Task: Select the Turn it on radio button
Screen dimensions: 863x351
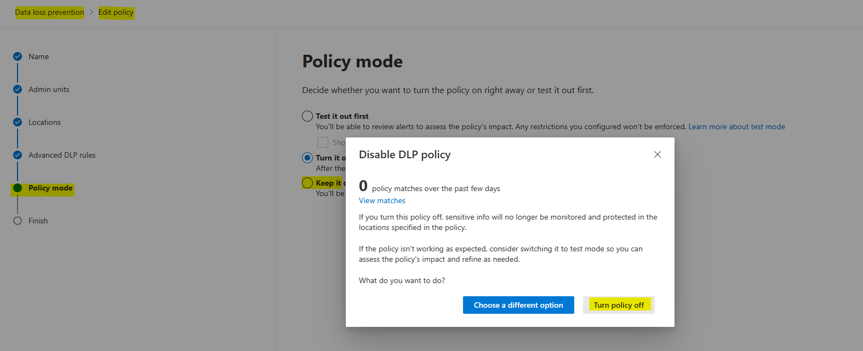Action: [x=307, y=158]
